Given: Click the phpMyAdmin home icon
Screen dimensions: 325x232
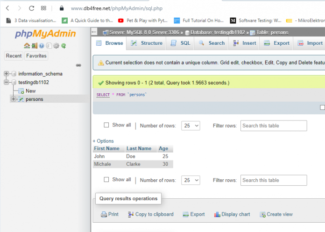Looking at the screenshot, I should [27, 46].
